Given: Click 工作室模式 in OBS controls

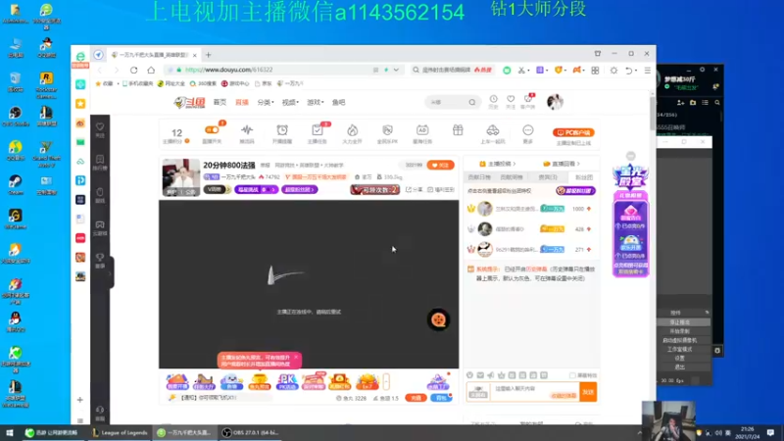Looking at the screenshot, I should pos(679,349).
